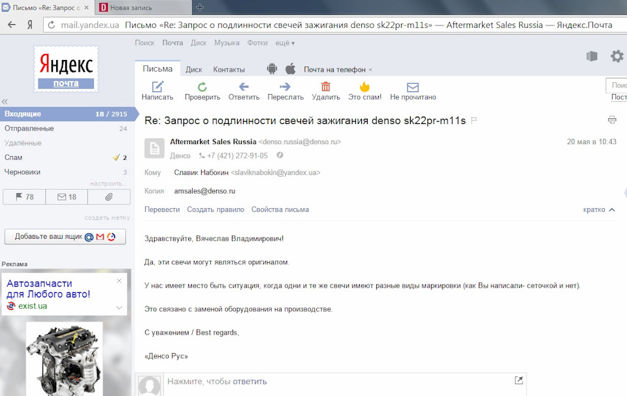Close the Письмо browser tab
The width and height of the screenshot is (627, 396).
[86, 7]
